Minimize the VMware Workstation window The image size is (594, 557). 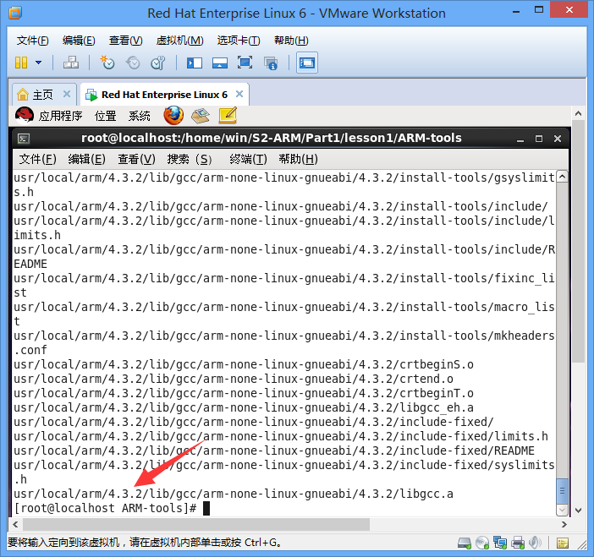(x=516, y=11)
